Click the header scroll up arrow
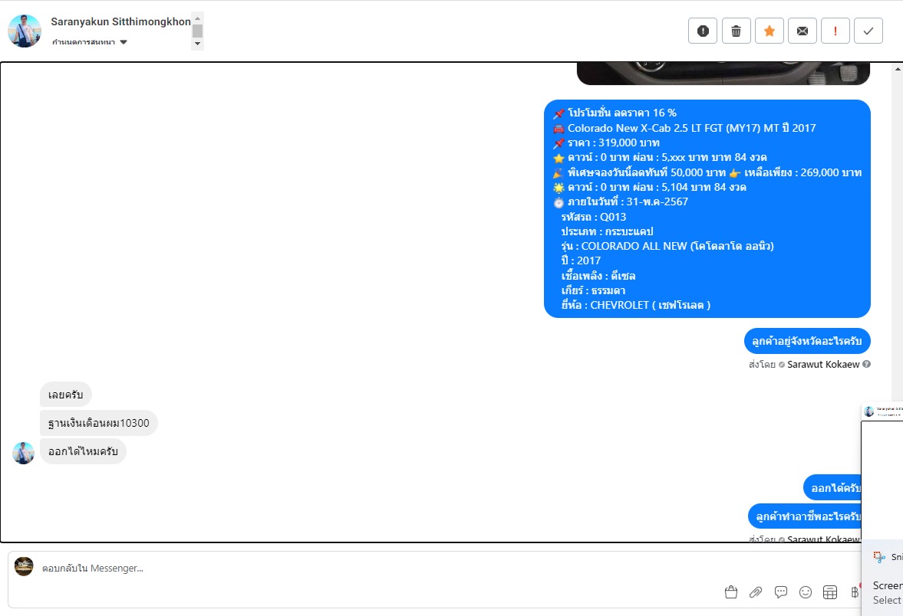 pyautogui.click(x=197, y=18)
